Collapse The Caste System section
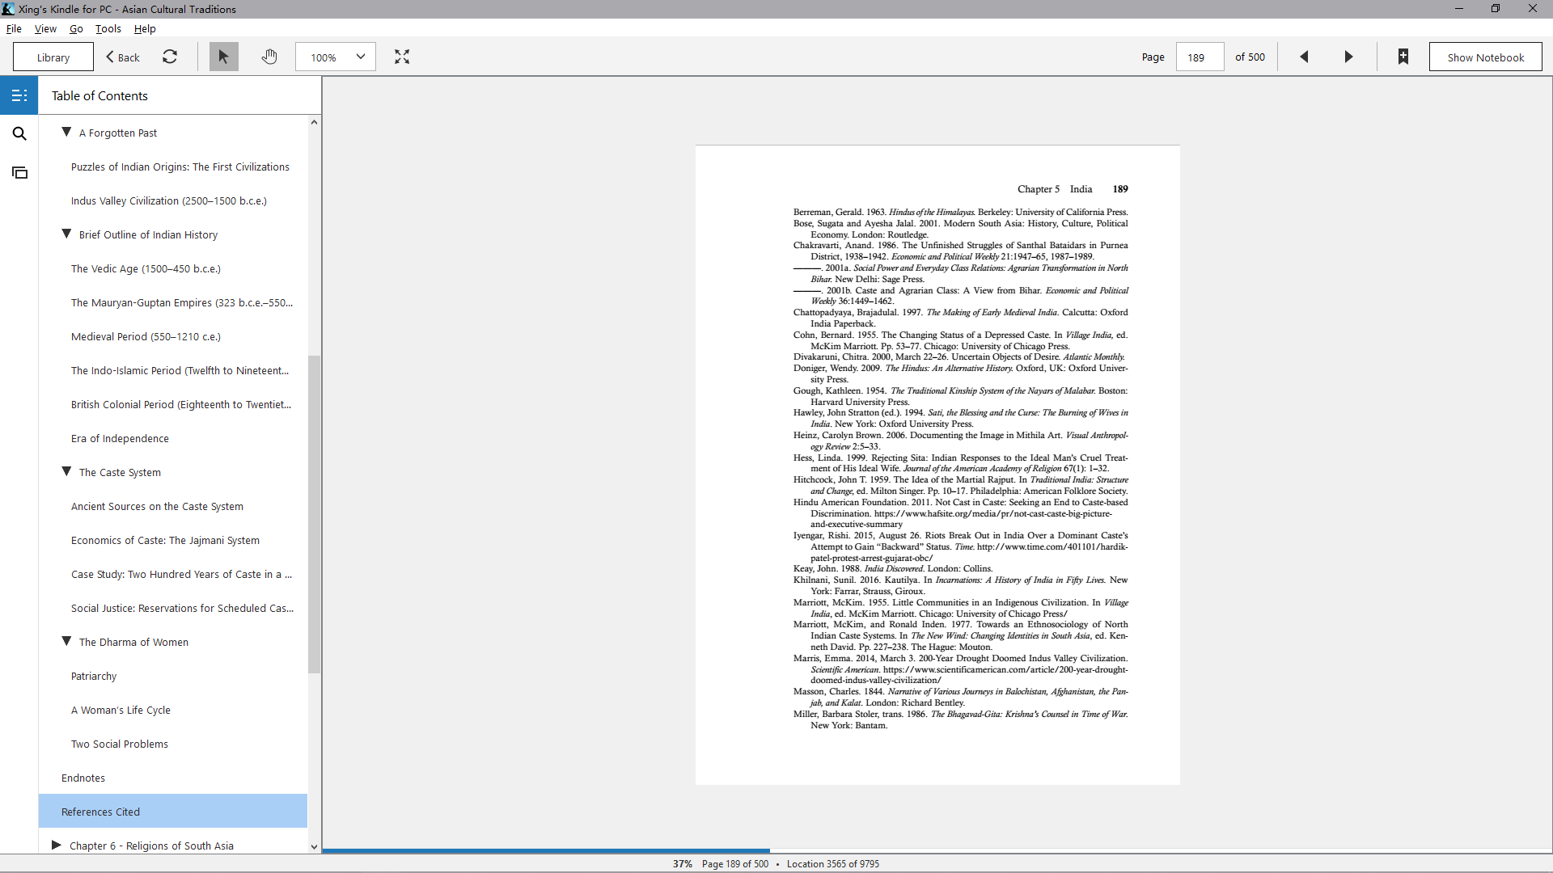 (x=66, y=472)
